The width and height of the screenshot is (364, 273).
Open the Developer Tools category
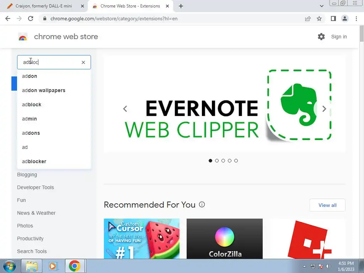click(x=36, y=187)
